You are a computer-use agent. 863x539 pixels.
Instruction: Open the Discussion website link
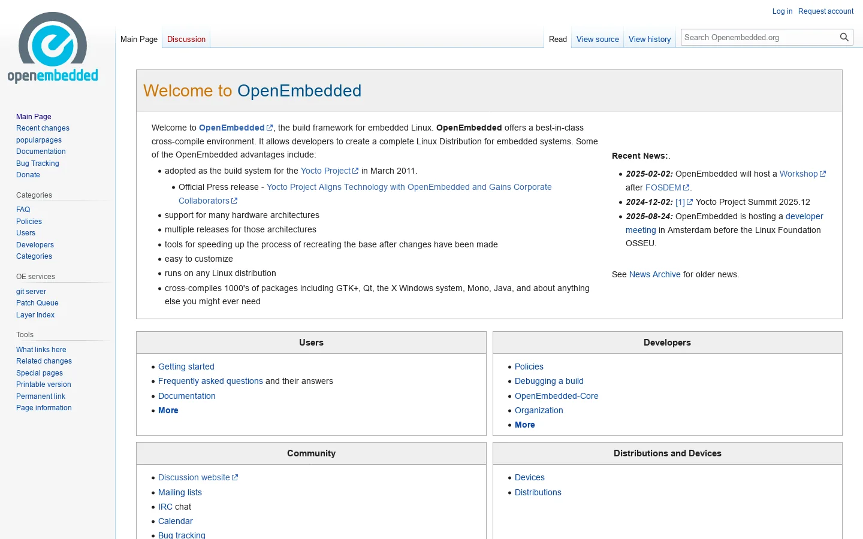(x=198, y=477)
